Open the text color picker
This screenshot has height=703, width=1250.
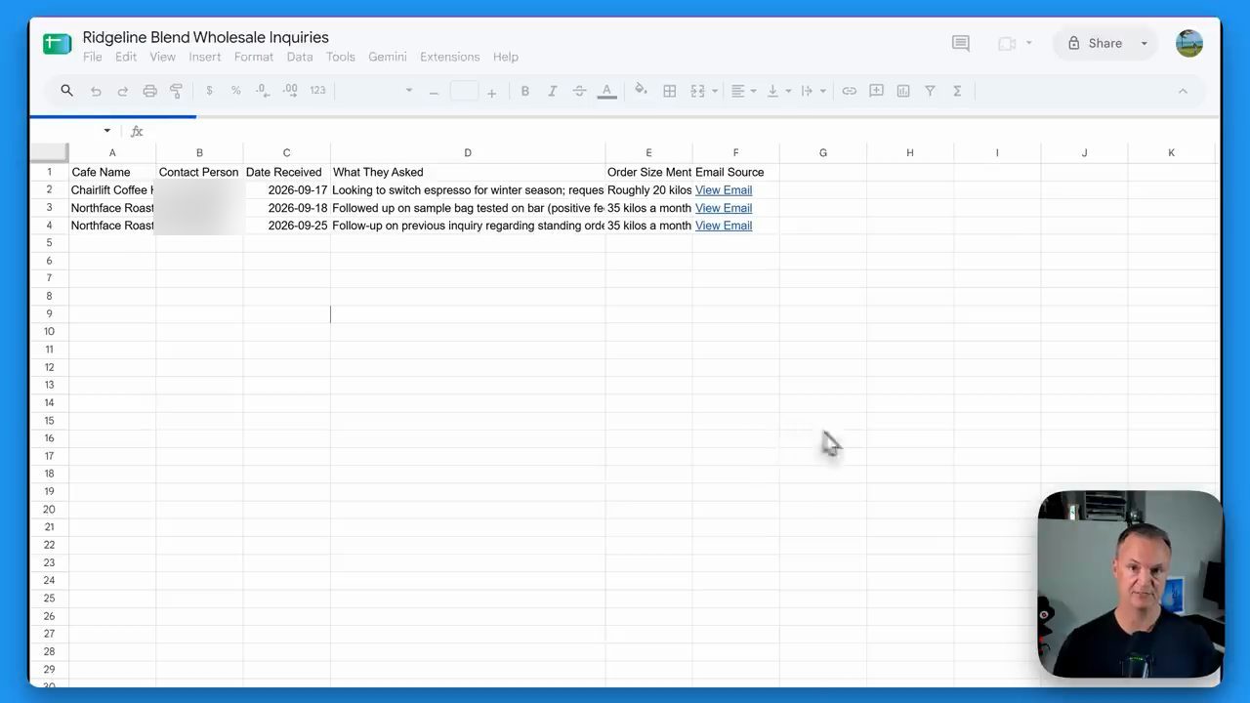click(606, 91)
